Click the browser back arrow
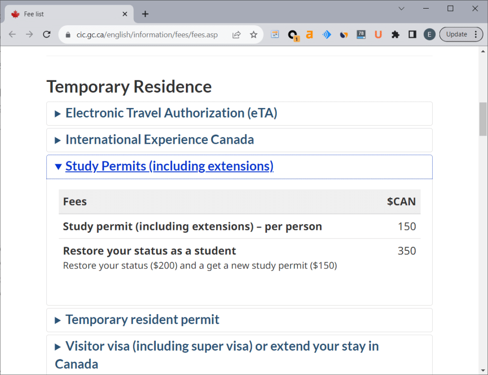Viewport: 488px width, 375px height. point(12,34)
